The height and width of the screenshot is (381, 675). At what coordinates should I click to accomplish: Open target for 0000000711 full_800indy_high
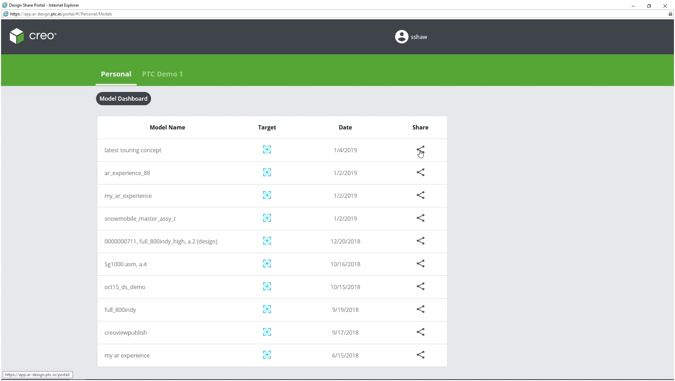click(x=267, y=241)
